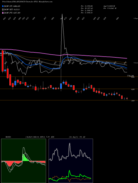Select the 'DOW PT: 637.39' legend text
The image size is (138, 183).
[12, 13]
